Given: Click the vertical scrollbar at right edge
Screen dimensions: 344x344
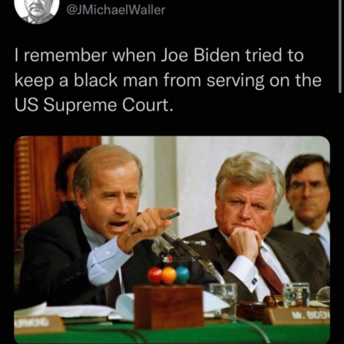Looking at the screenshot, I should (x=340, y=46).
